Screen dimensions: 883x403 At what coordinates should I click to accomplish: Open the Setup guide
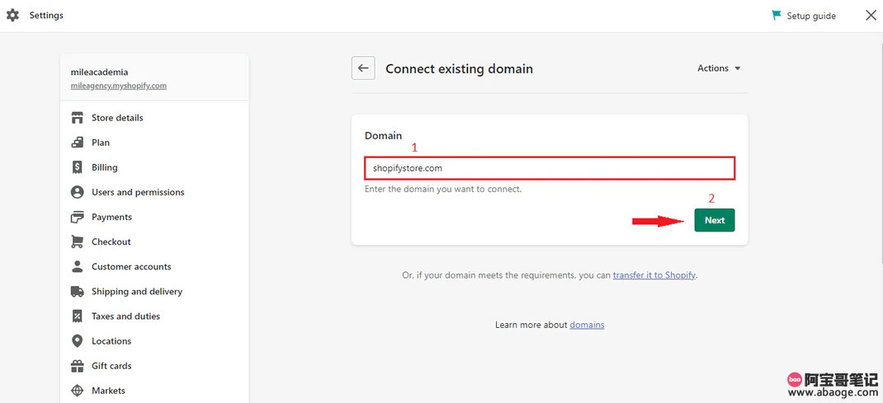(x=804, y=16)
